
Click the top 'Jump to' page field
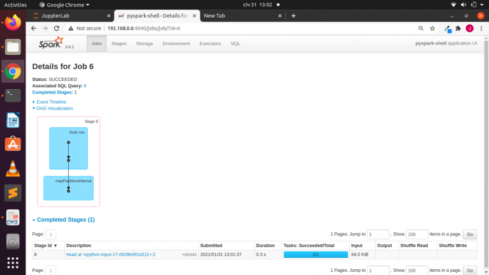click(378, 234)
